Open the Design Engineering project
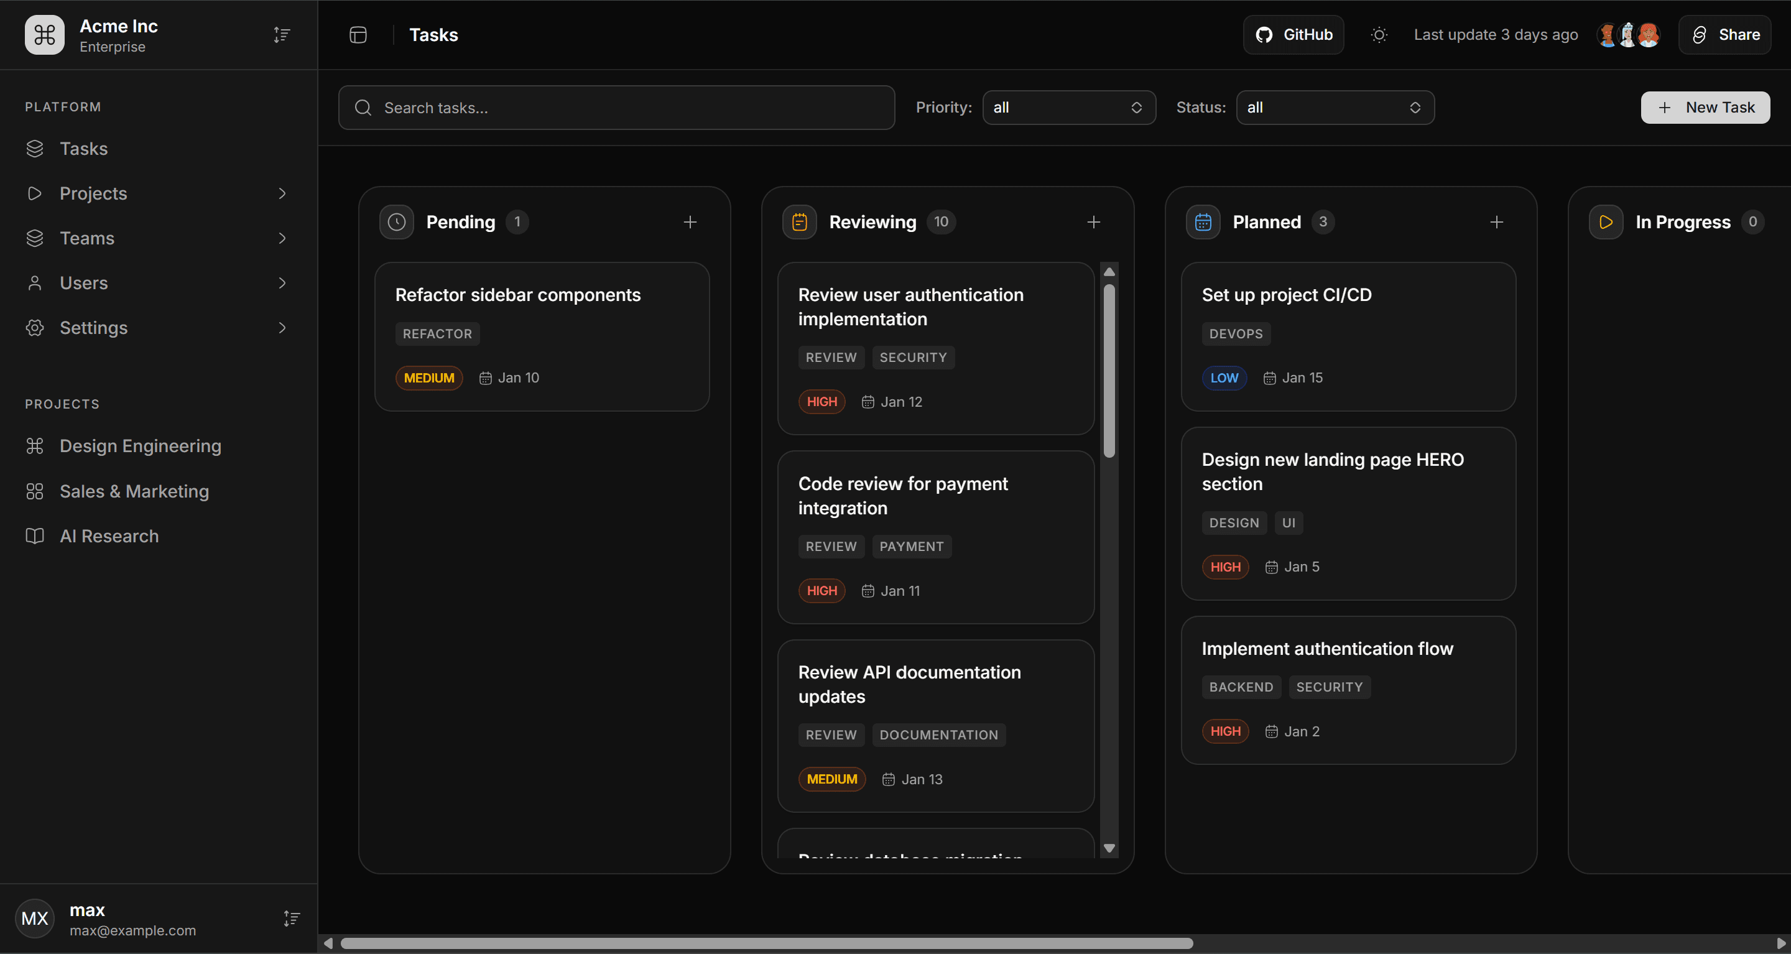The image size is (1791, 954). (159, 447)
